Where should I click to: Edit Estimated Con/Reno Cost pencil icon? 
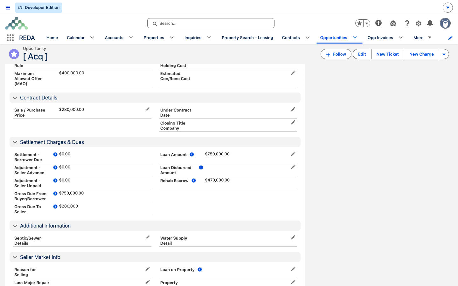coord(293,73)
